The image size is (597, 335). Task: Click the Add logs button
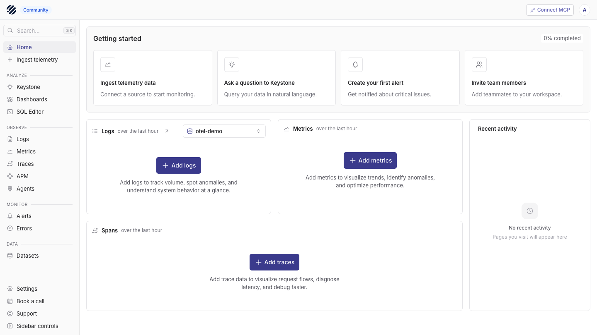179,165
